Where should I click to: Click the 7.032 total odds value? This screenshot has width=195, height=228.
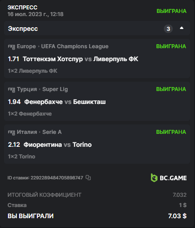coord(179,195)
